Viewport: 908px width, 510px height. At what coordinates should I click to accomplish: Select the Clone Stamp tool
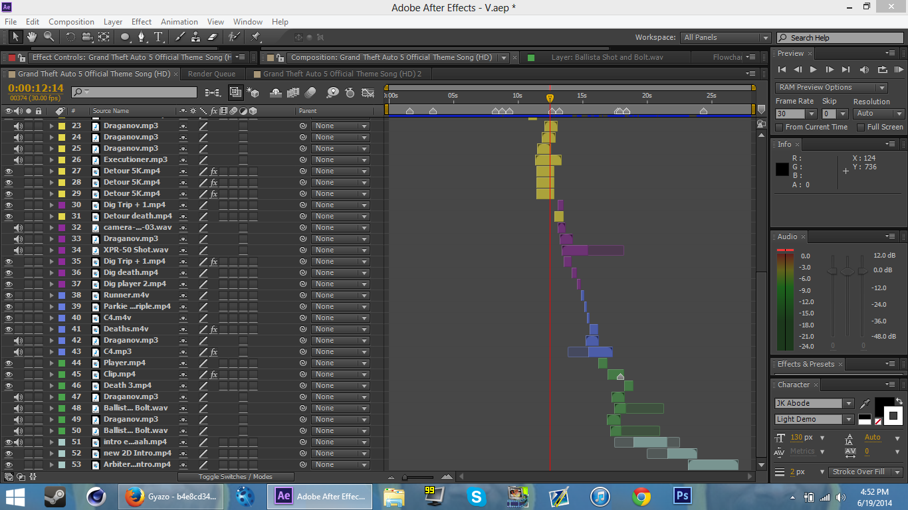click(x=196, y=37)
